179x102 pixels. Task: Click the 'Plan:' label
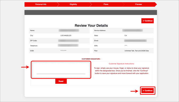pos(96,51)
